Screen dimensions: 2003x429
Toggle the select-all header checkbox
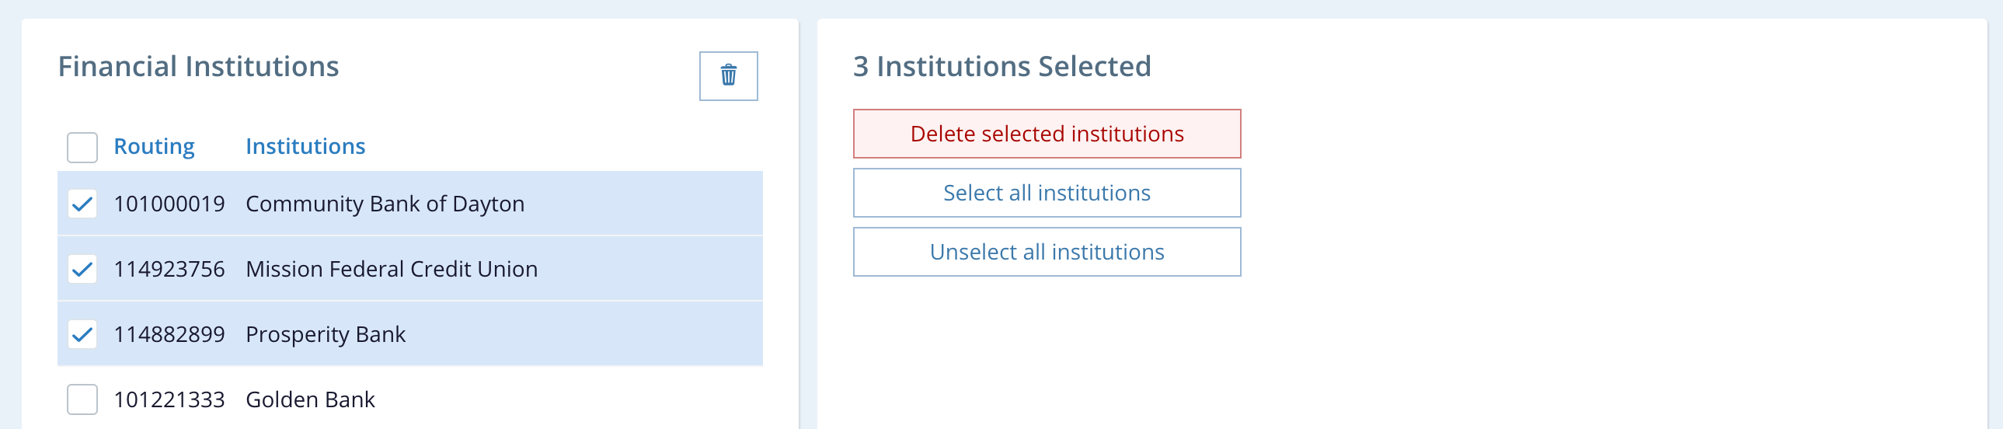[82, 147]
